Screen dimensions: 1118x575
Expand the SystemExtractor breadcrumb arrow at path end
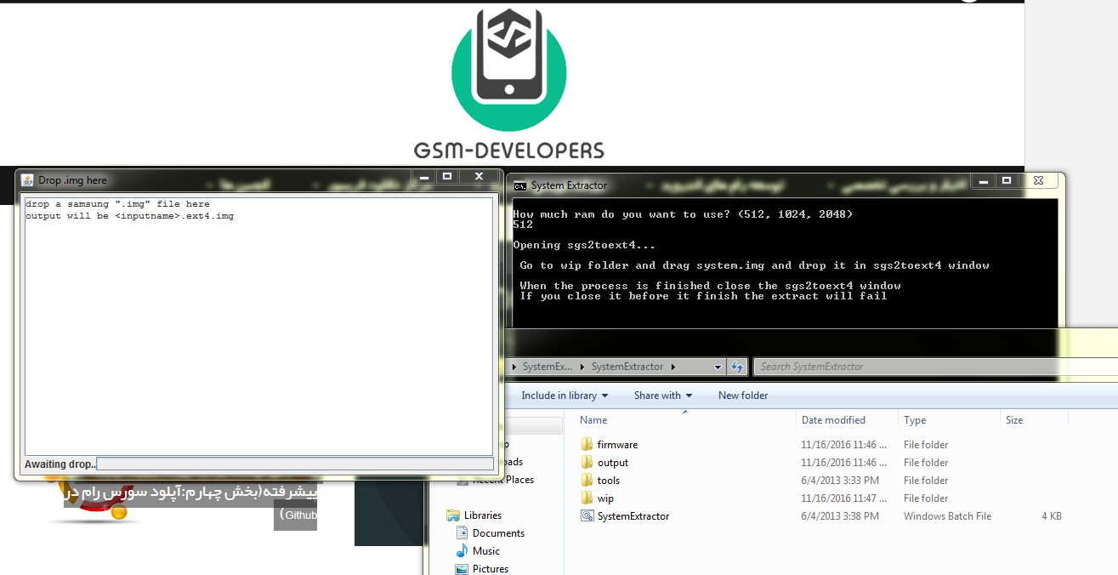(673, 367)
